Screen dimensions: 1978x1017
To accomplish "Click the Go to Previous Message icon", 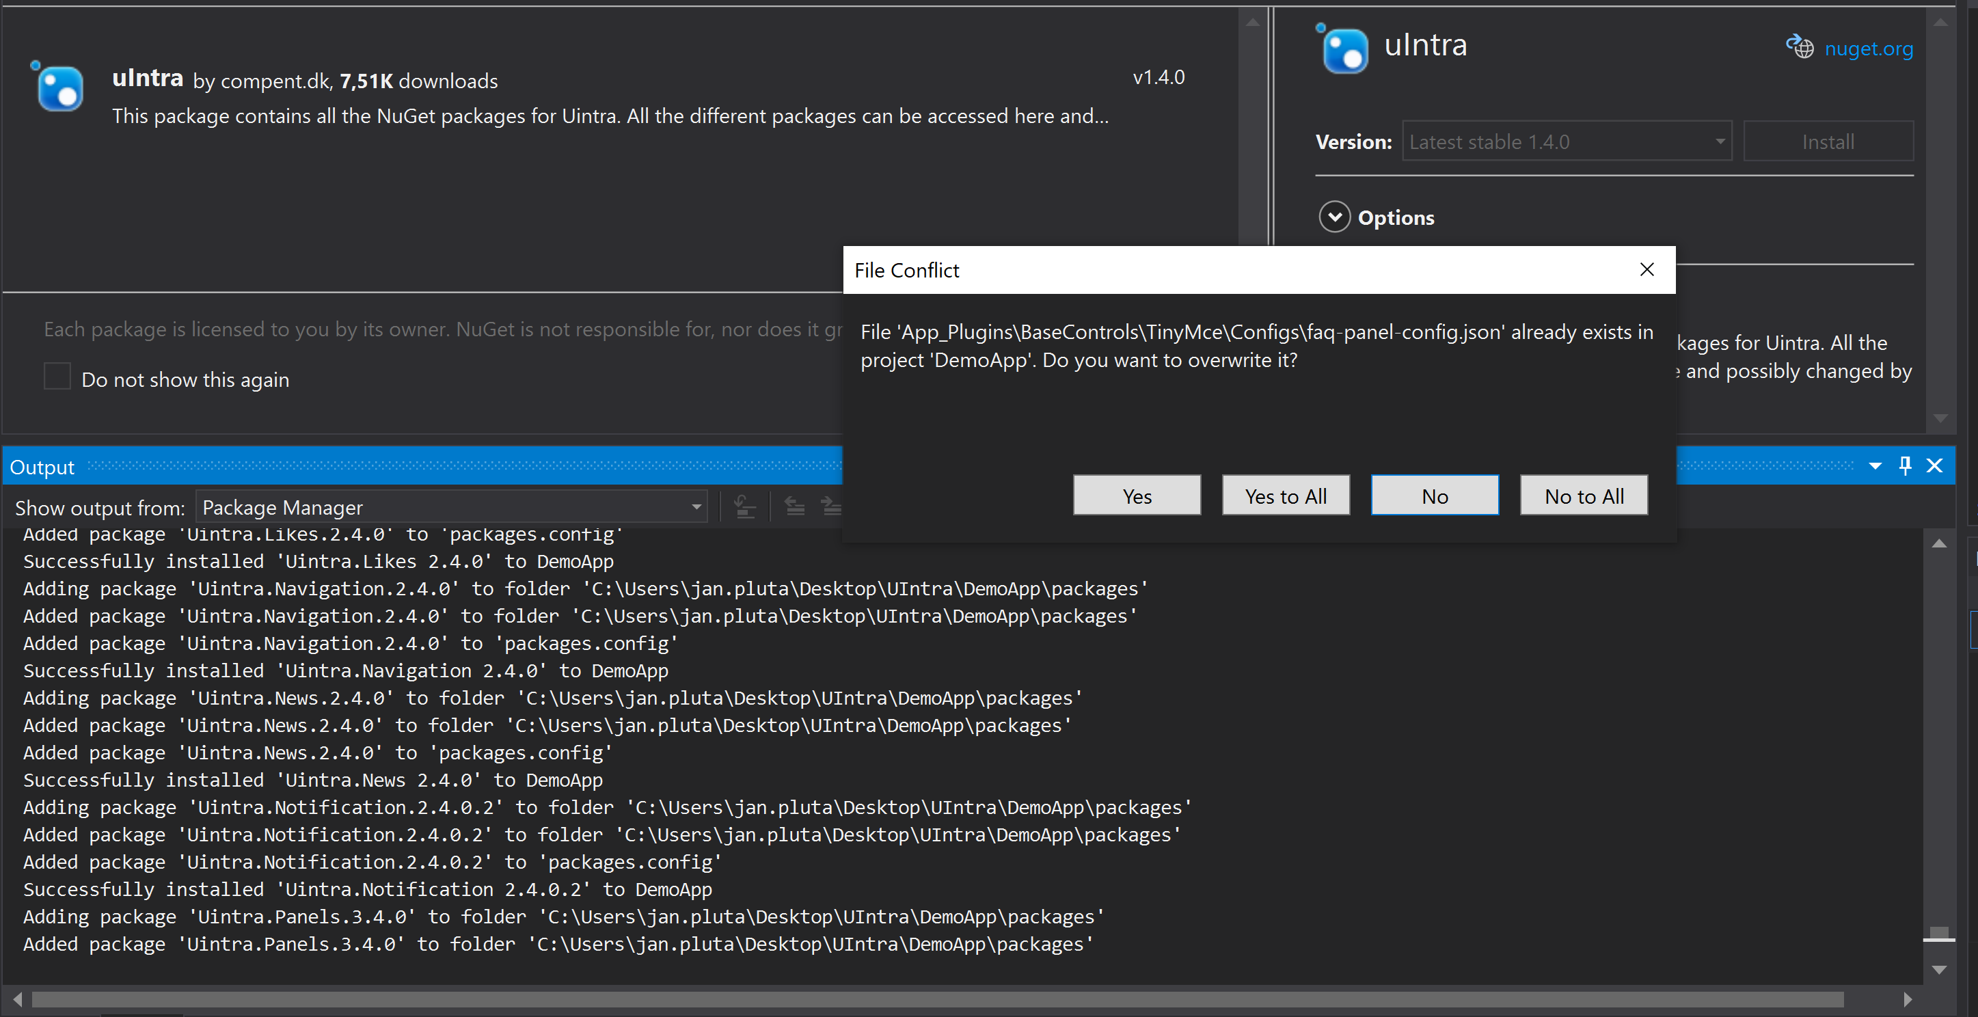I will [796, 506].
